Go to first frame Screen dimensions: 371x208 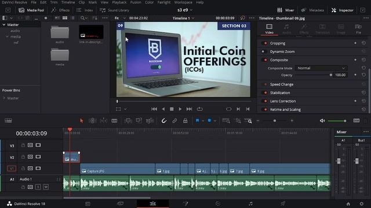154,109
